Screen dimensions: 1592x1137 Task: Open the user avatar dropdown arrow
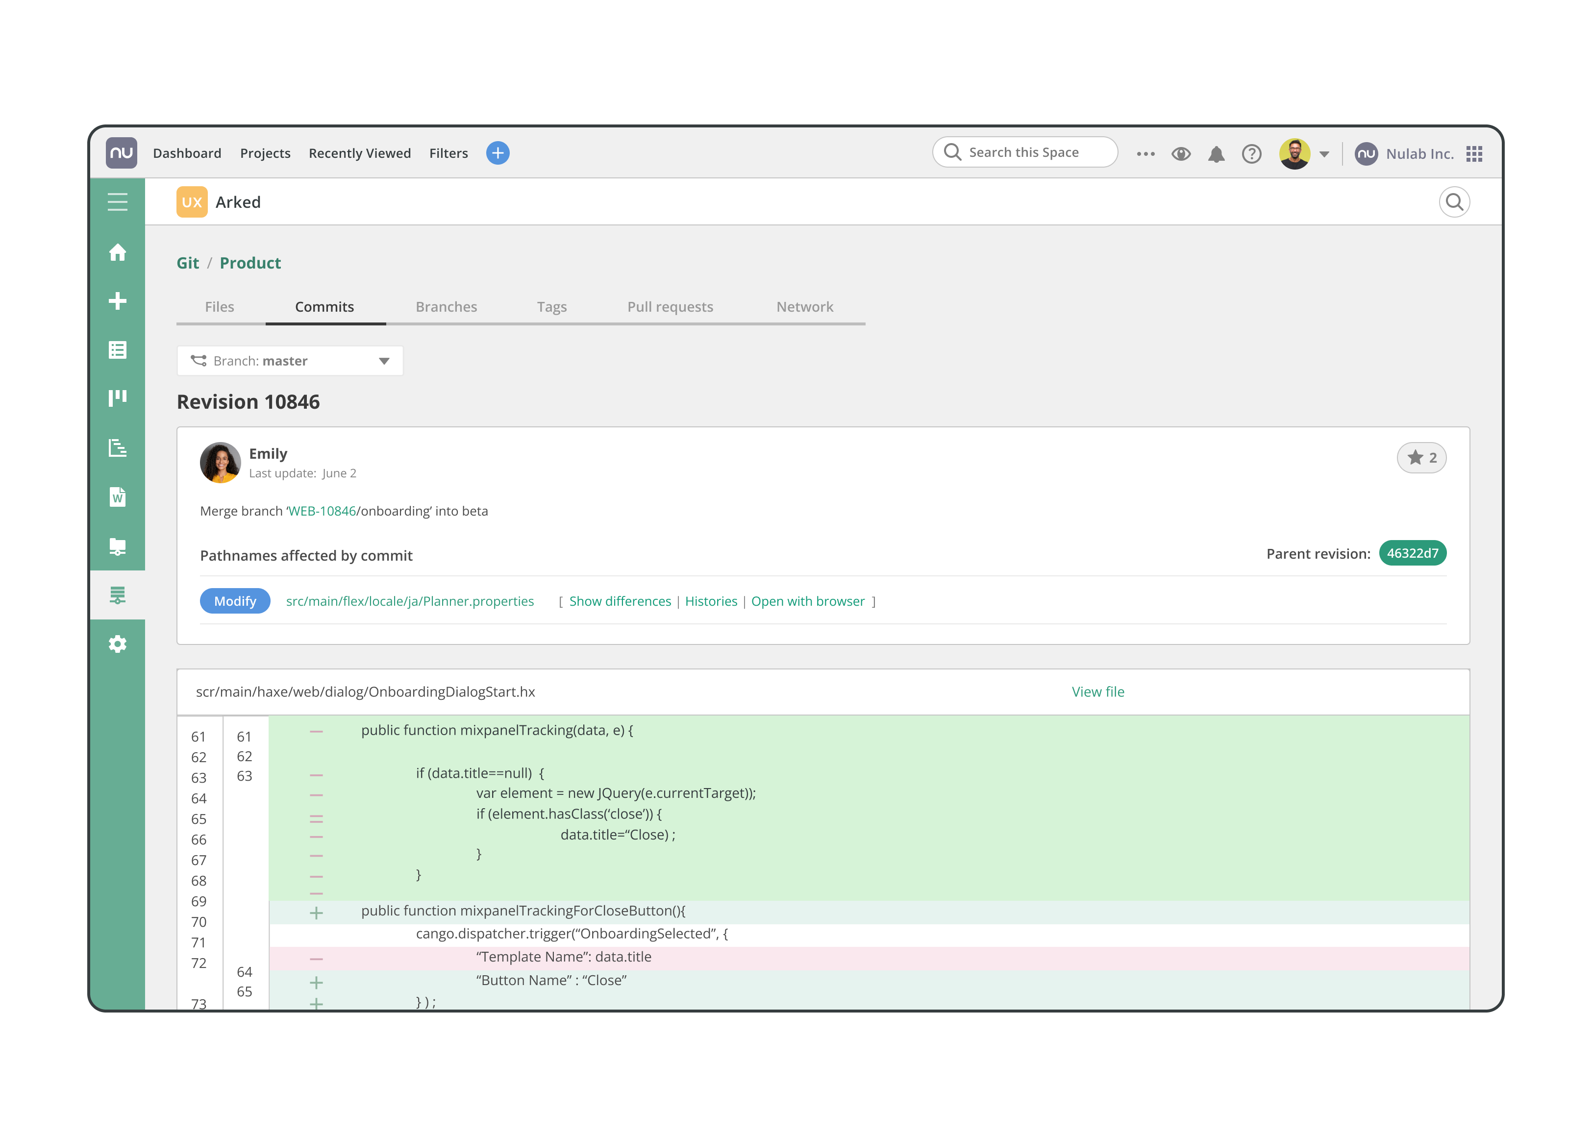pos(1324,154)
